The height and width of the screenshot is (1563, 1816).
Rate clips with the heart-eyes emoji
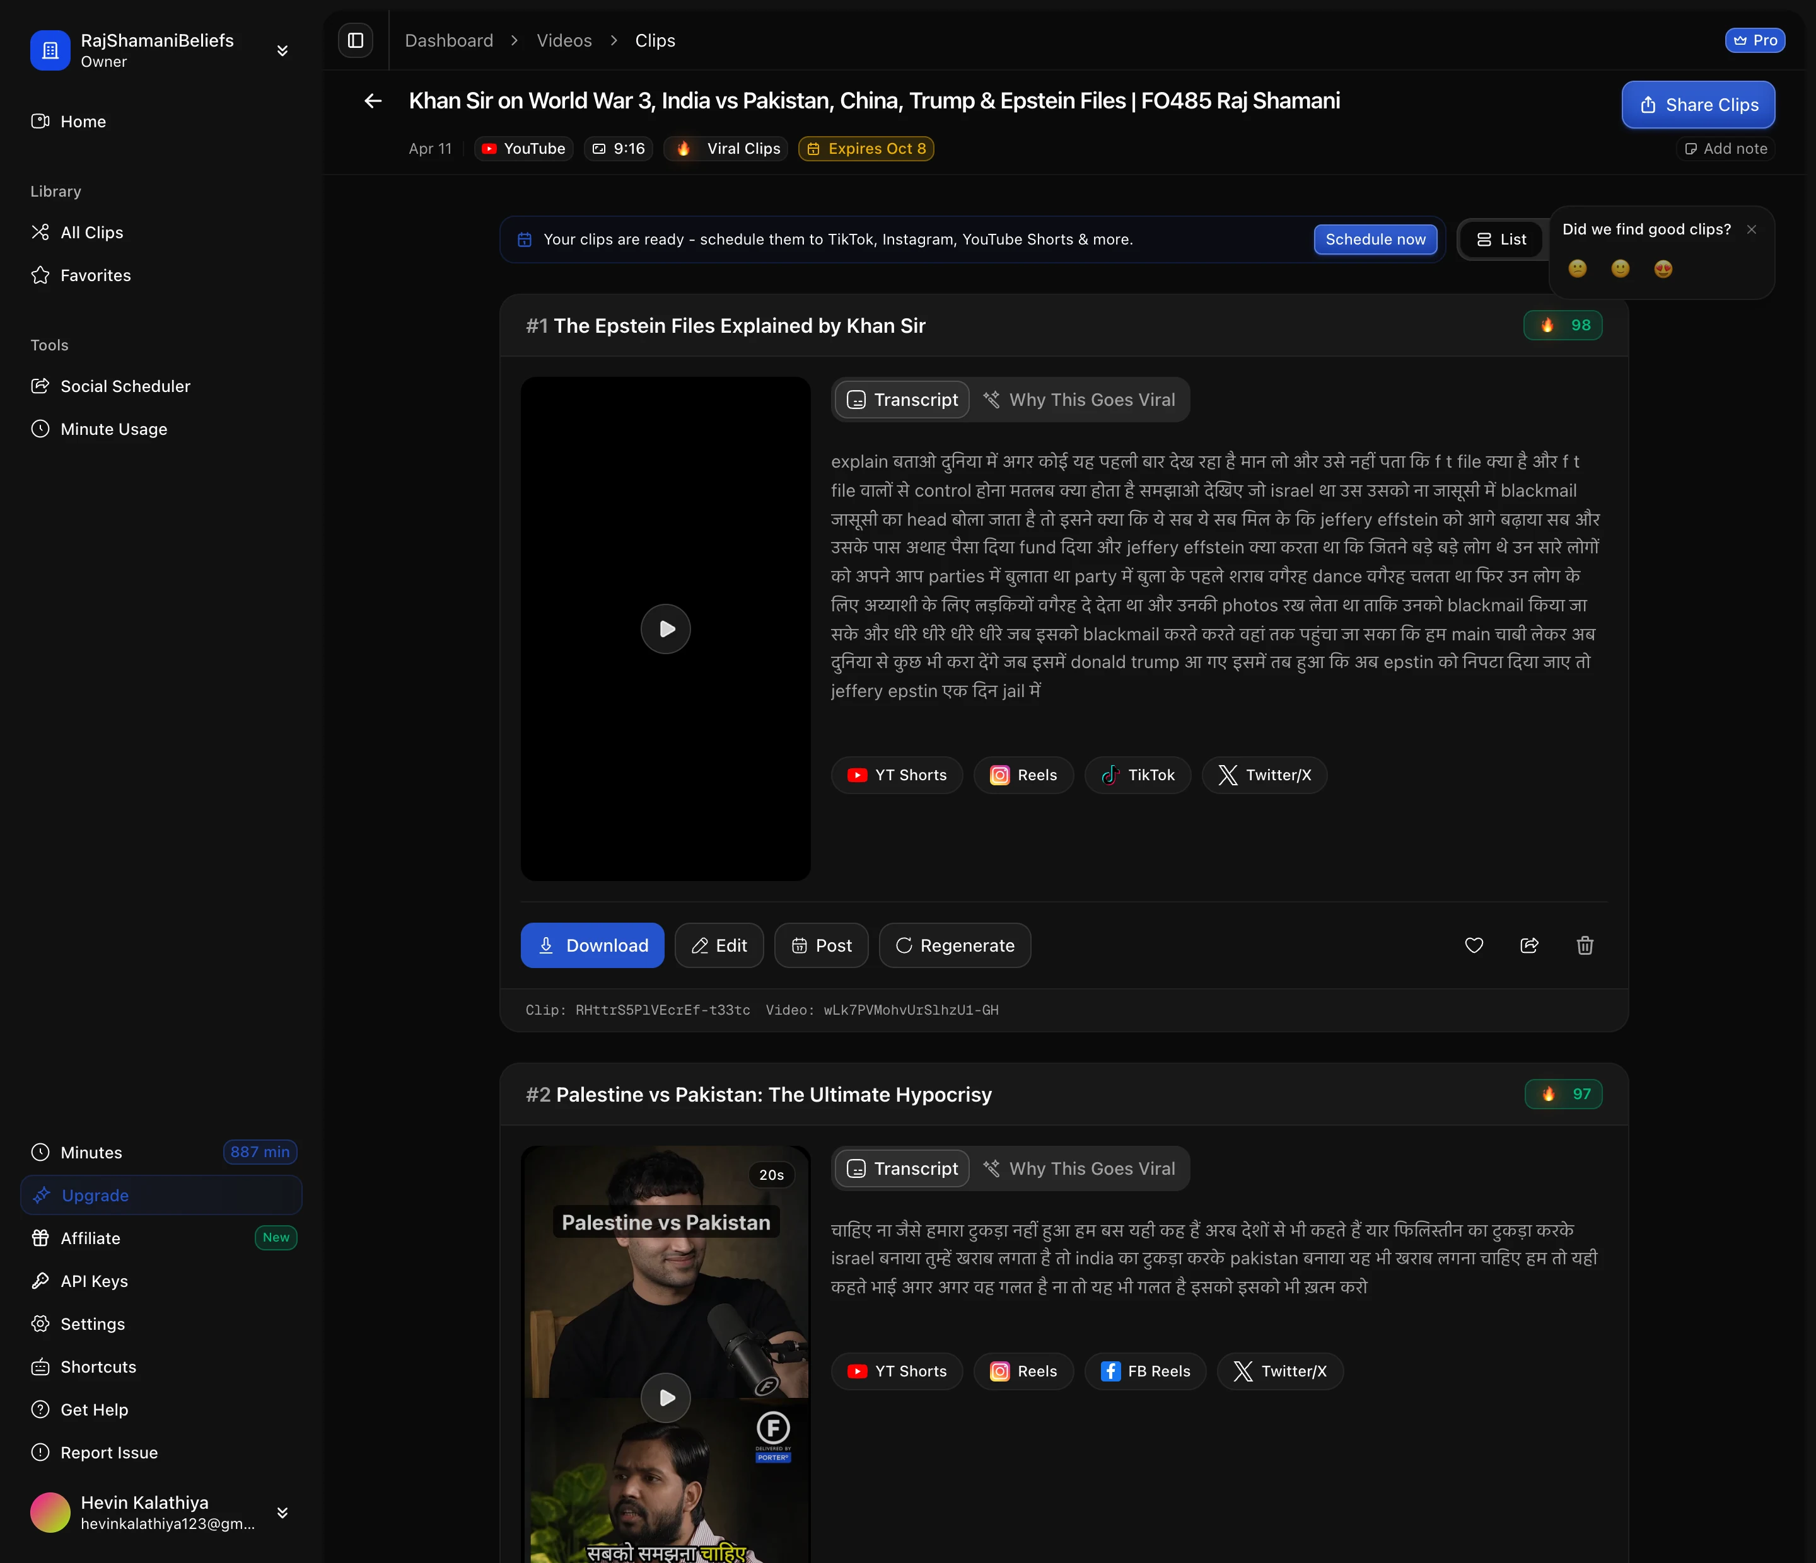click(x=1663, y=269)
